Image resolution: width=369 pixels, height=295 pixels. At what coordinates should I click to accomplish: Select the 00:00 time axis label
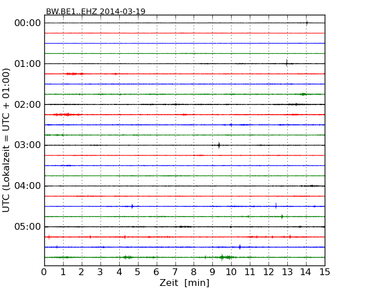[x=28, y=23]
